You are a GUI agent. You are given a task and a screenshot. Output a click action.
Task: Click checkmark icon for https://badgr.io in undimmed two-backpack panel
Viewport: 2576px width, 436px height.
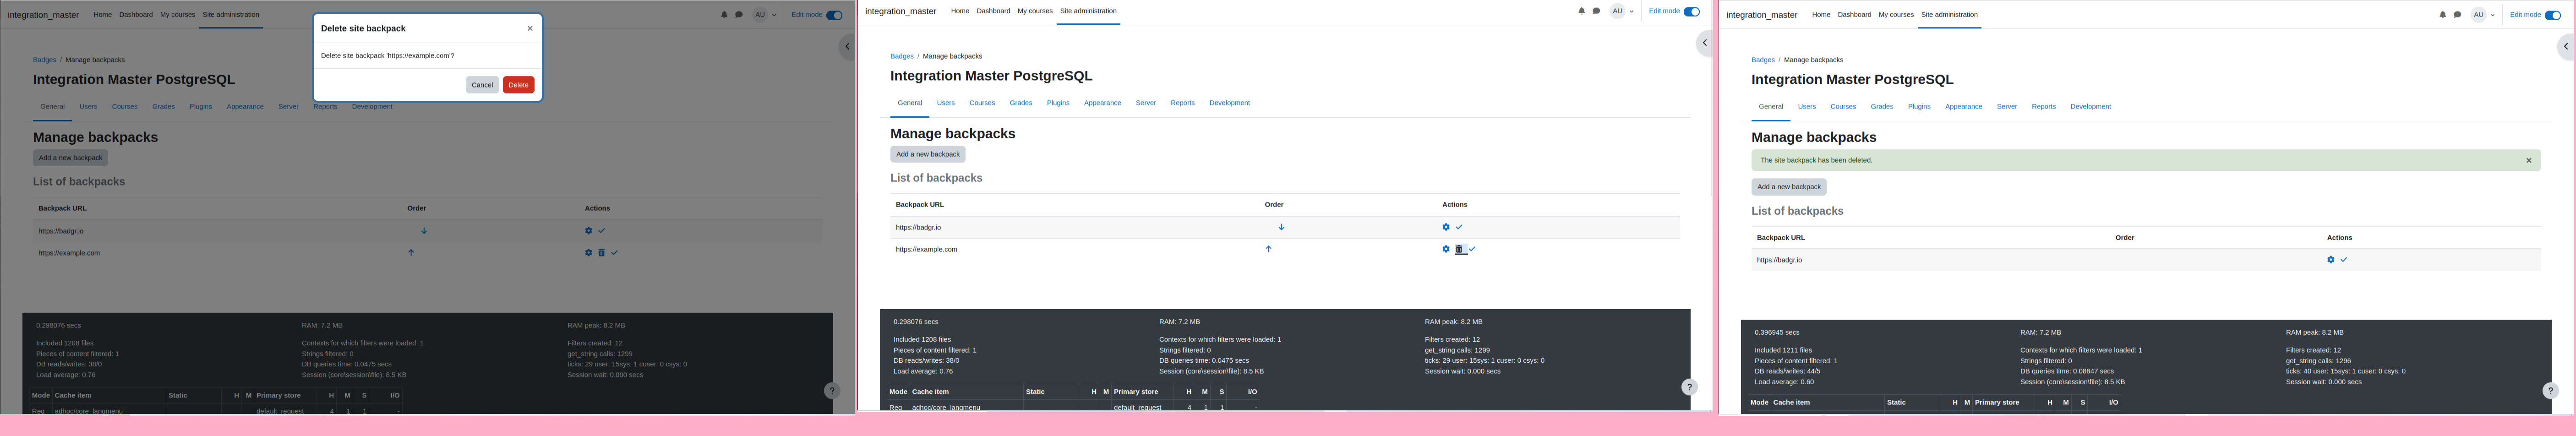tap(1459, 227)
